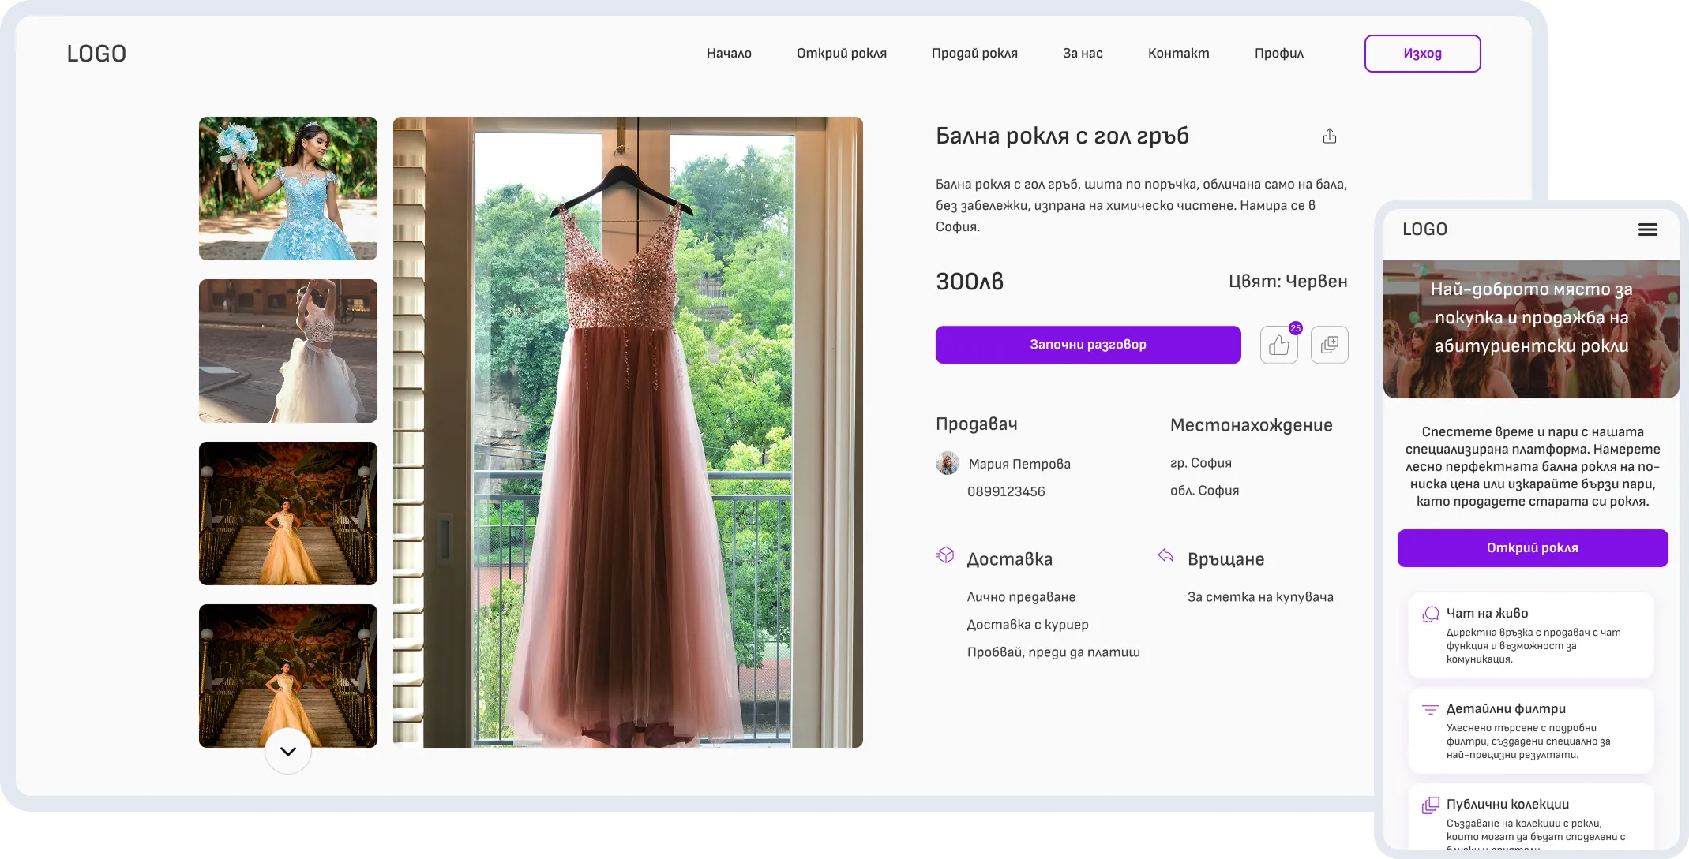Click the Детайлни филтри card heading

coord(1506,709)
